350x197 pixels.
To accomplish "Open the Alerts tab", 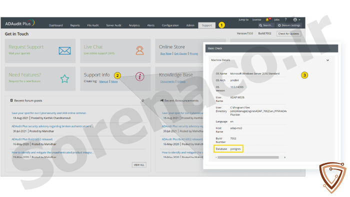I will point(151,25).
